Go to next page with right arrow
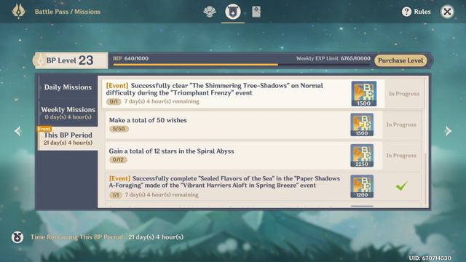466x262 pixels. pos(449,131)
